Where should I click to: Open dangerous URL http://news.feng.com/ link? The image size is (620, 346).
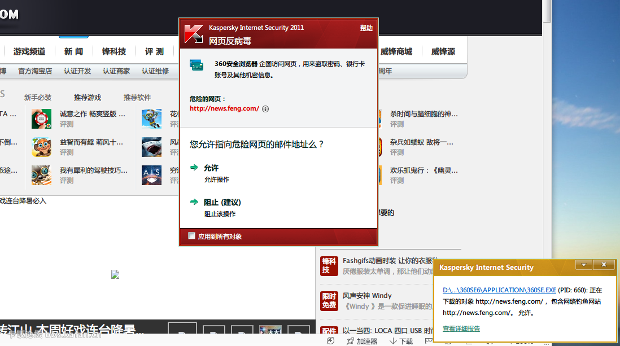point(224,108)
